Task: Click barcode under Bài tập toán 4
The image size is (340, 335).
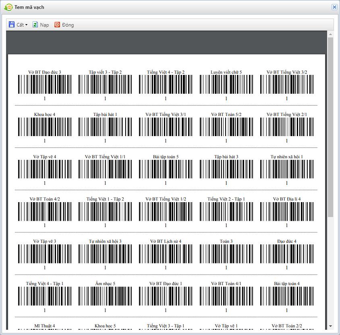Action: (x=287, y=296)
